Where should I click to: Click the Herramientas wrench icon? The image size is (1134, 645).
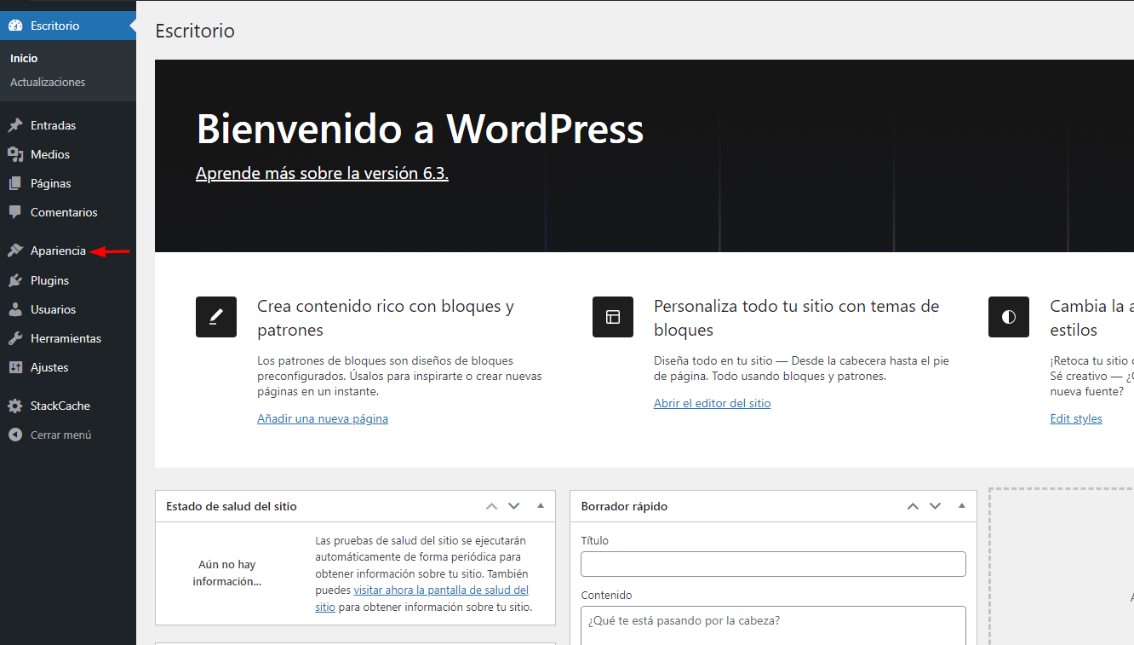click(15, 338)
